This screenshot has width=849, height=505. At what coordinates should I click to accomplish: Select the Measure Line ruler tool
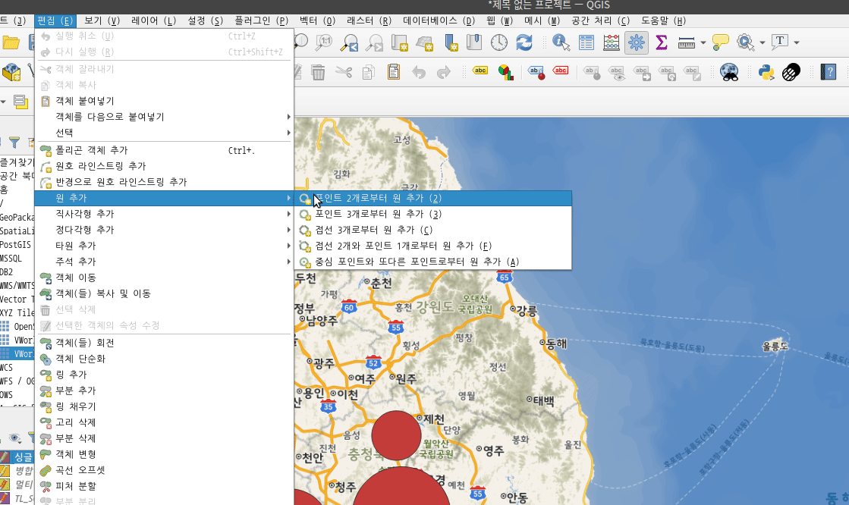686,42
